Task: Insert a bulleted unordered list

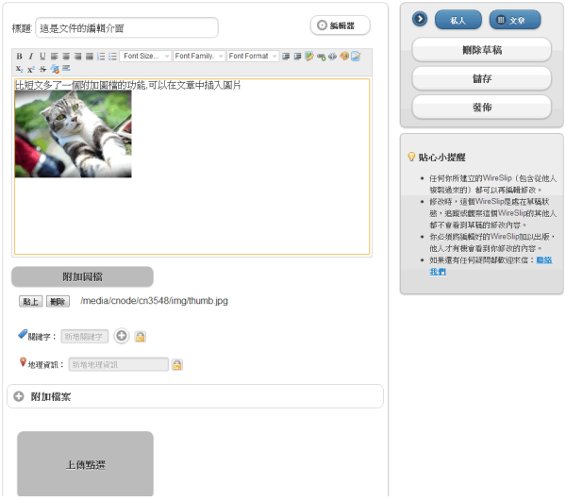Action: click(112, 57)
